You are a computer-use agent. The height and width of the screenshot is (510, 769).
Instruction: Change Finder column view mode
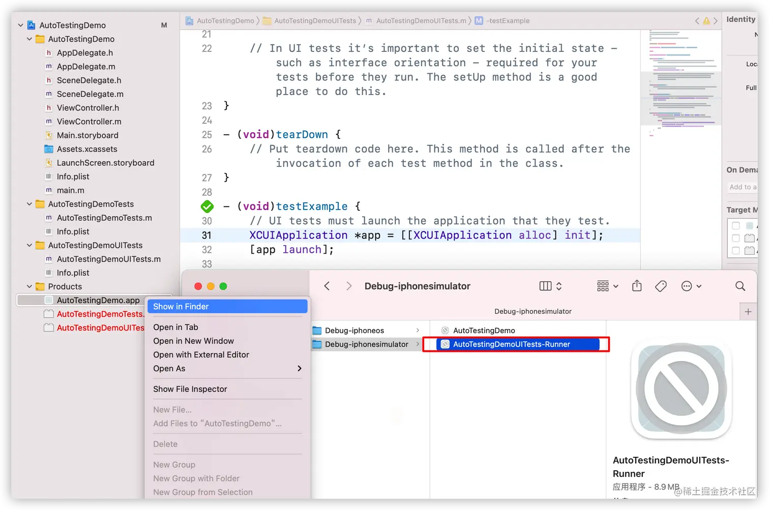click(x=550, y=286)
